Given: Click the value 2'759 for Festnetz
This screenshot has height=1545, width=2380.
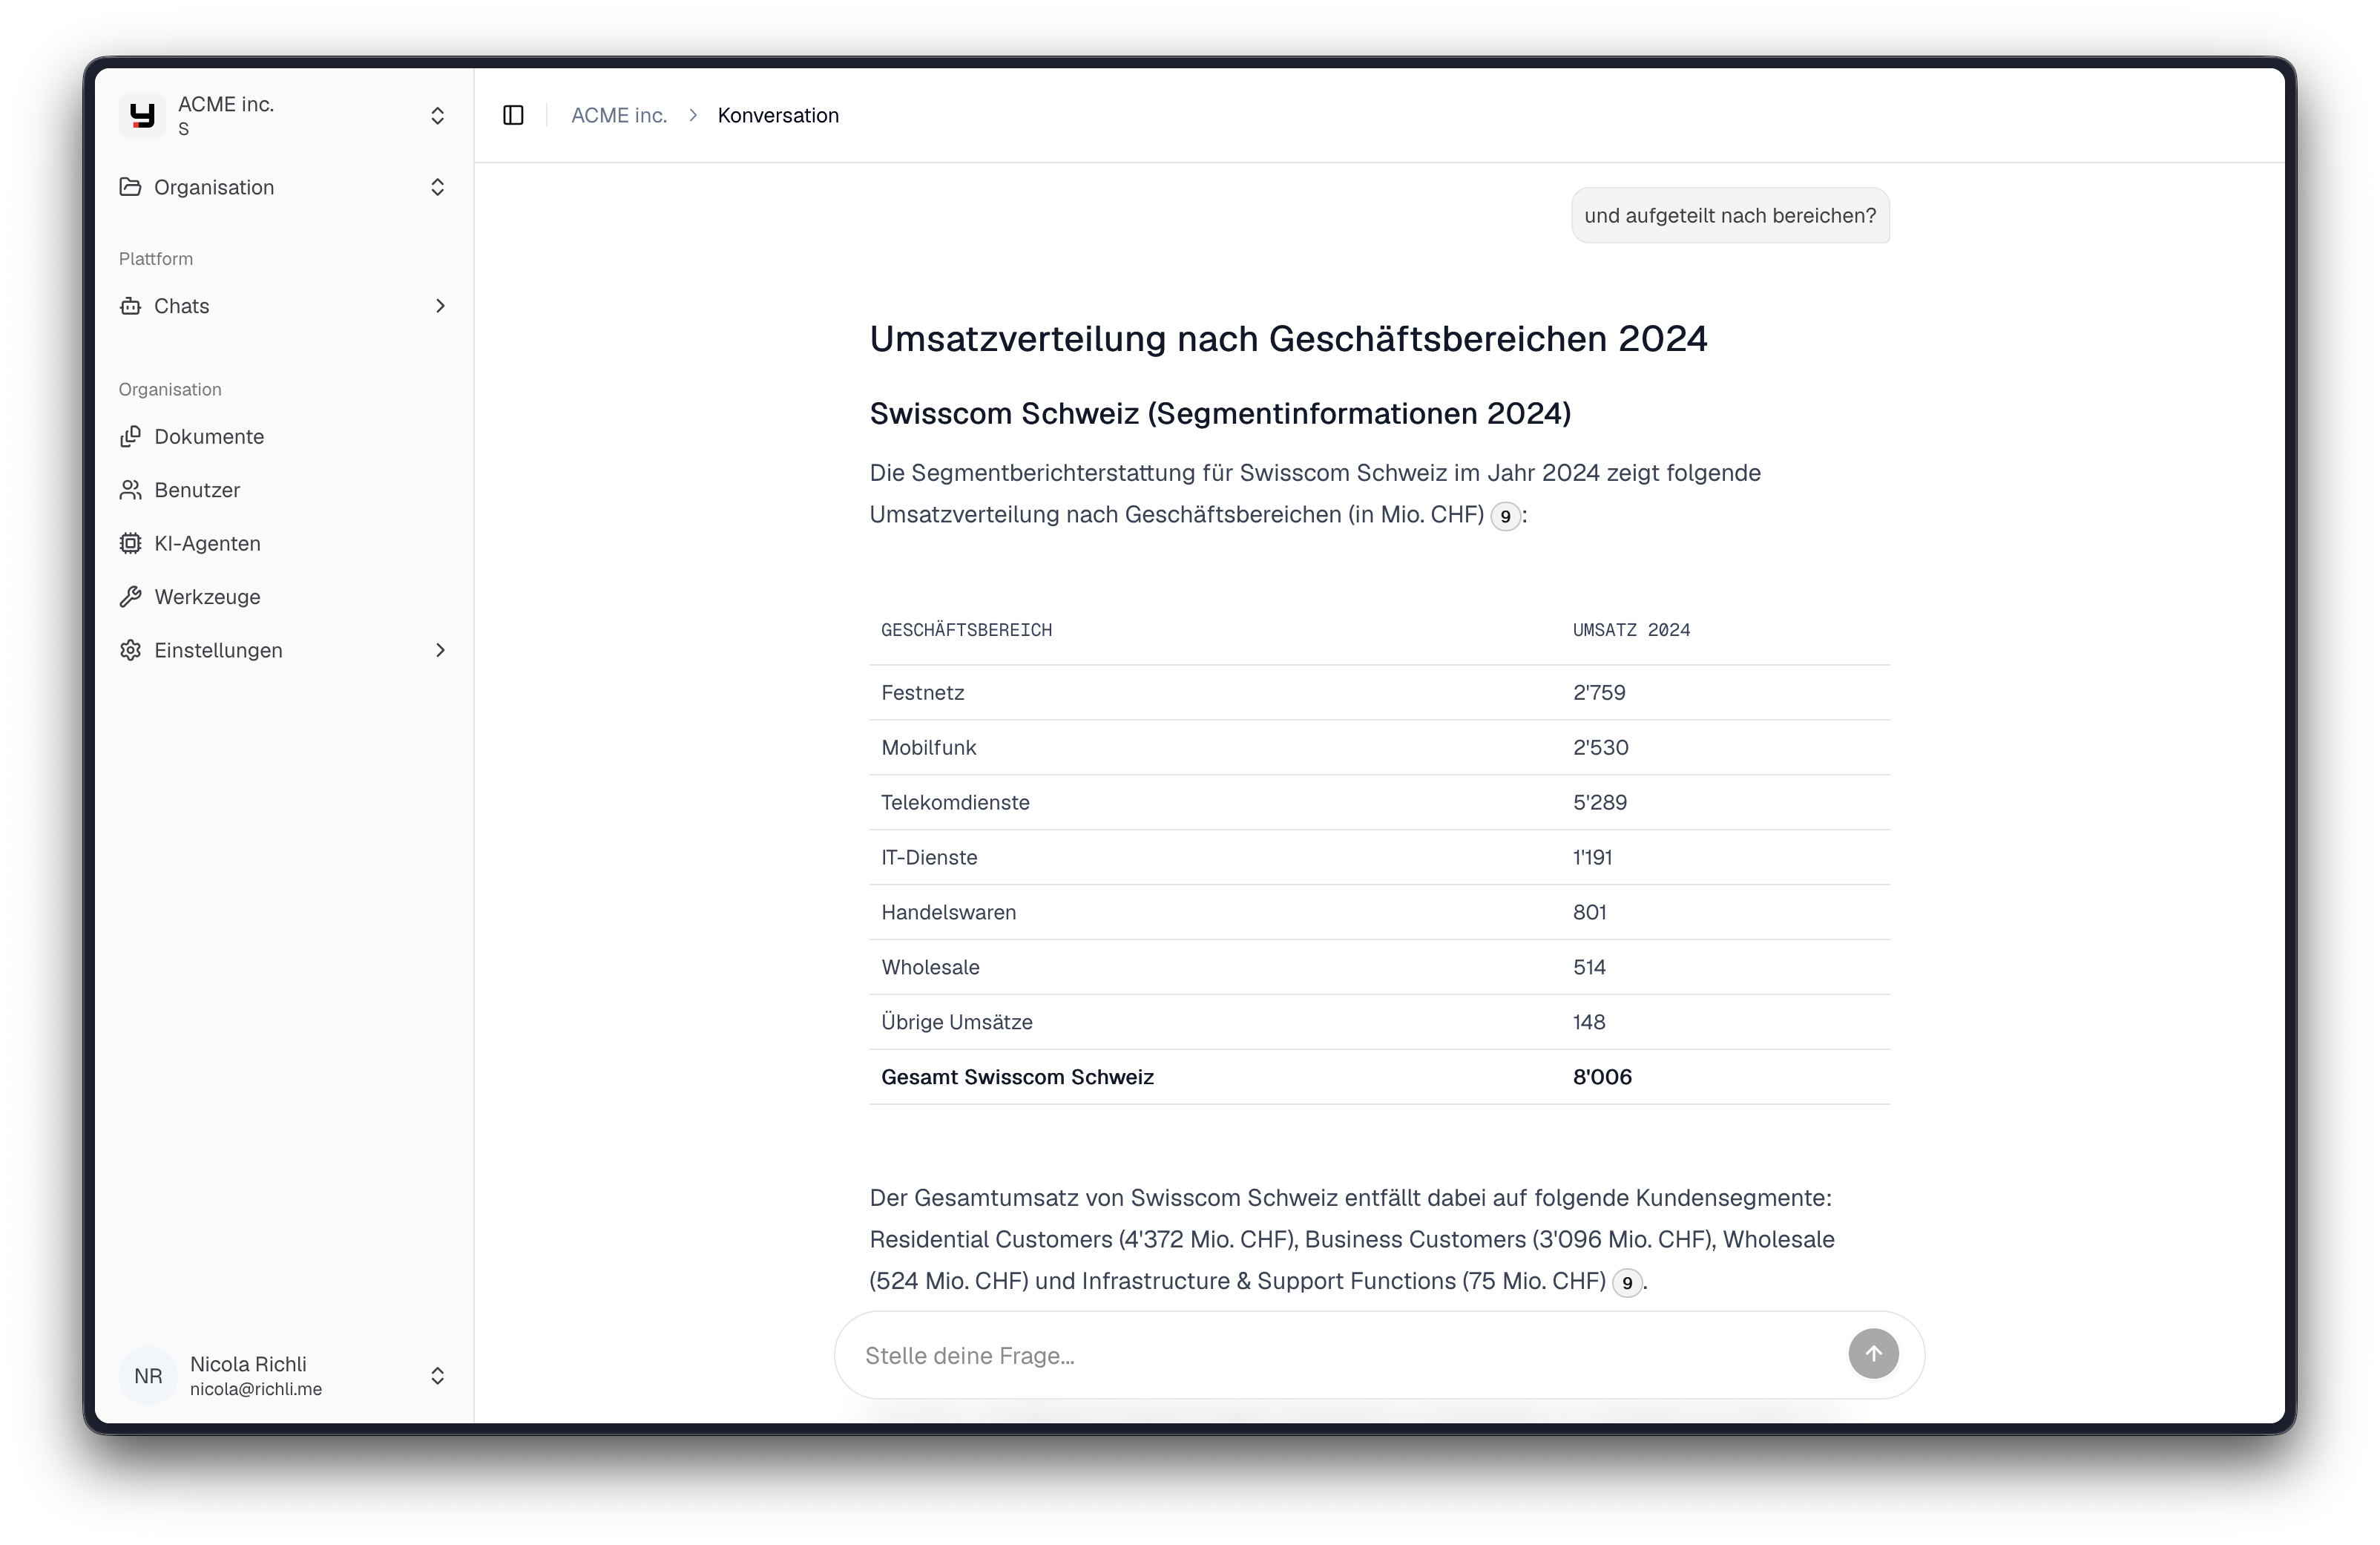Looking at the screenshot, I should click(1599, 693).
